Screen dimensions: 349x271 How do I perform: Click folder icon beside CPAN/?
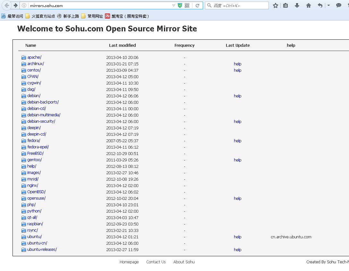tap(24, 77)
